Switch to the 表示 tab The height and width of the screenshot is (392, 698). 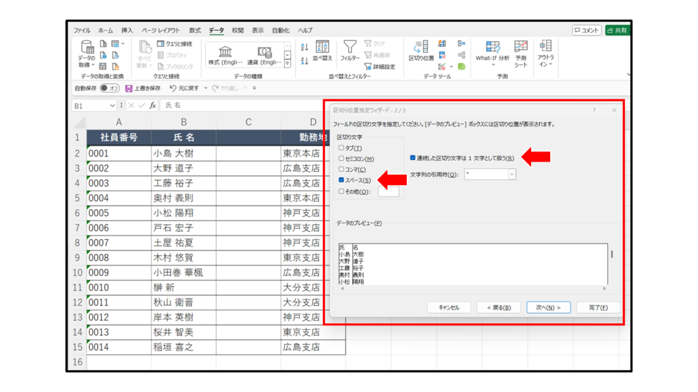click(x=258, y=30)
